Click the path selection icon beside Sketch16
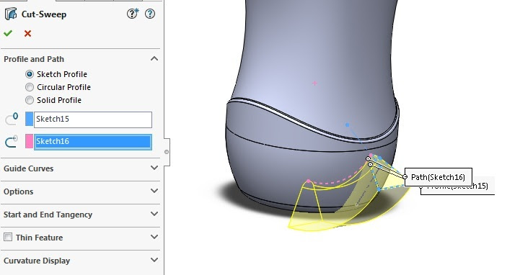The height and width of the screenshot is (275, 520). click(x=12, y=142)
